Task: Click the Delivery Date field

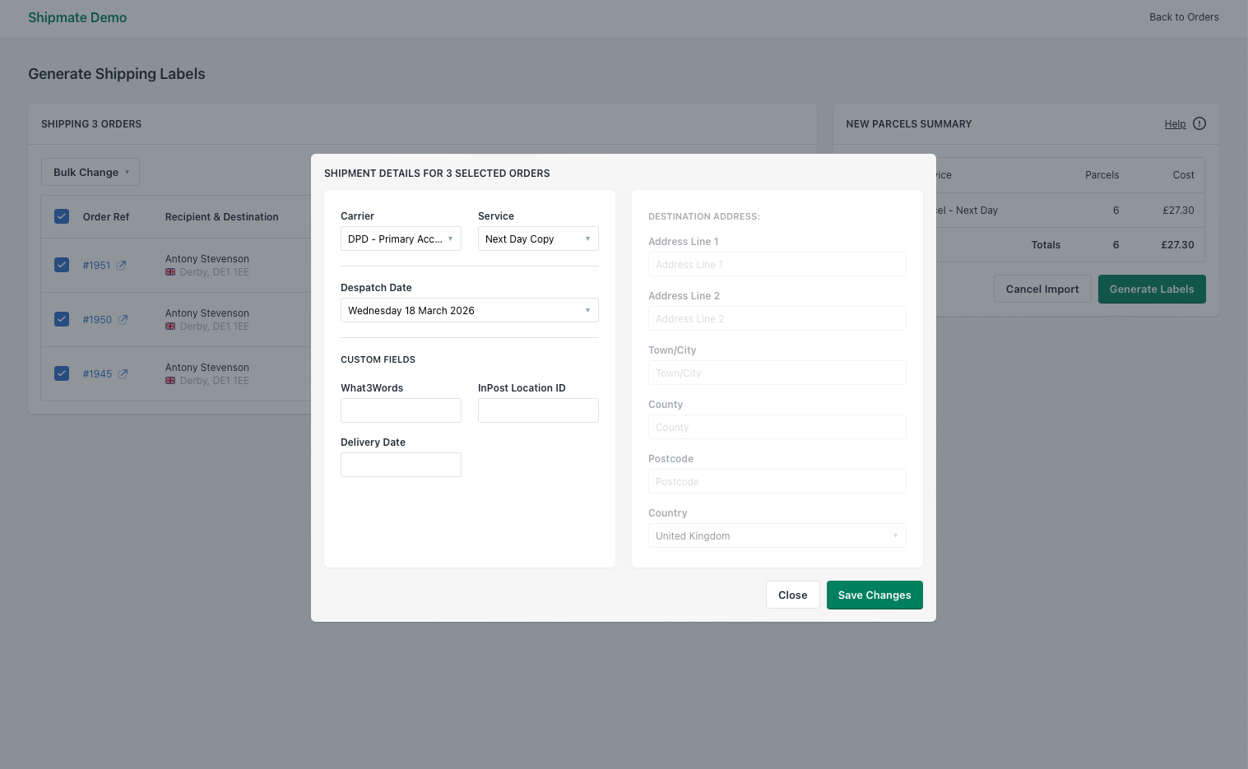Action: (x=401, y=464)
